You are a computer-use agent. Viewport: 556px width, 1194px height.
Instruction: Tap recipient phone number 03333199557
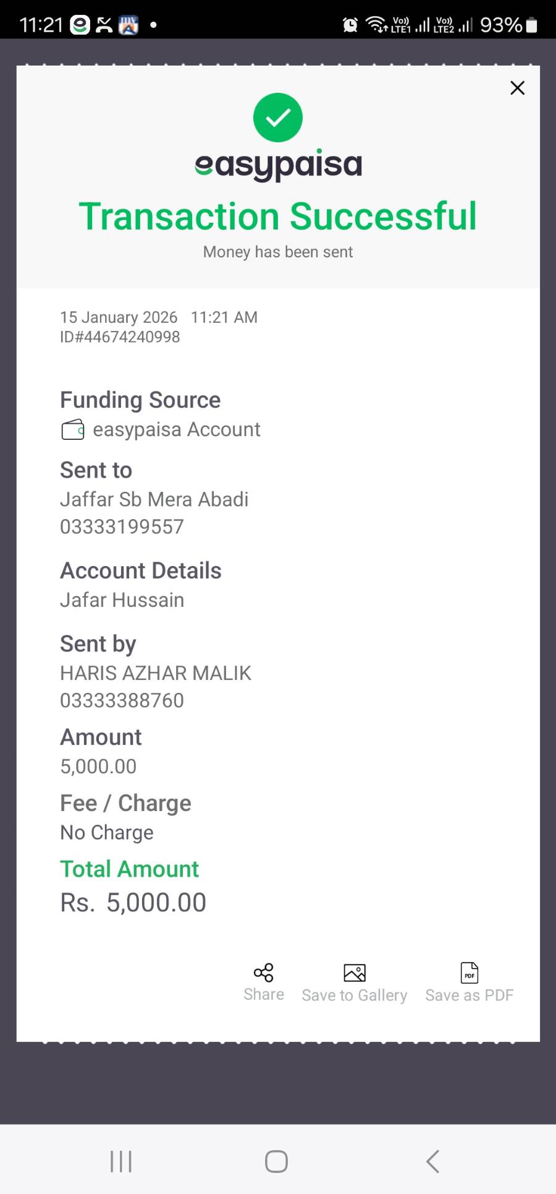click(x=122, y=527)
